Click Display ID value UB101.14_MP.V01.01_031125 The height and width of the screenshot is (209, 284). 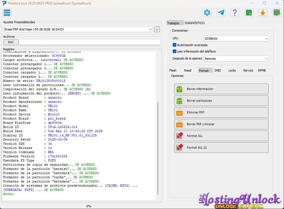click(x=72, y=135)
